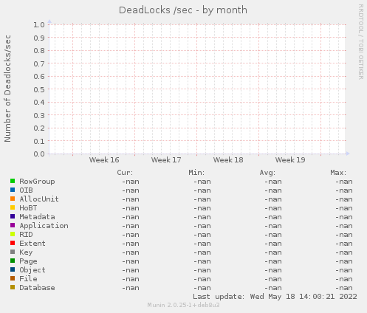Click the Object navy legend swatch
This screenshot has width=367, height=313.
[x=13, y=269]
